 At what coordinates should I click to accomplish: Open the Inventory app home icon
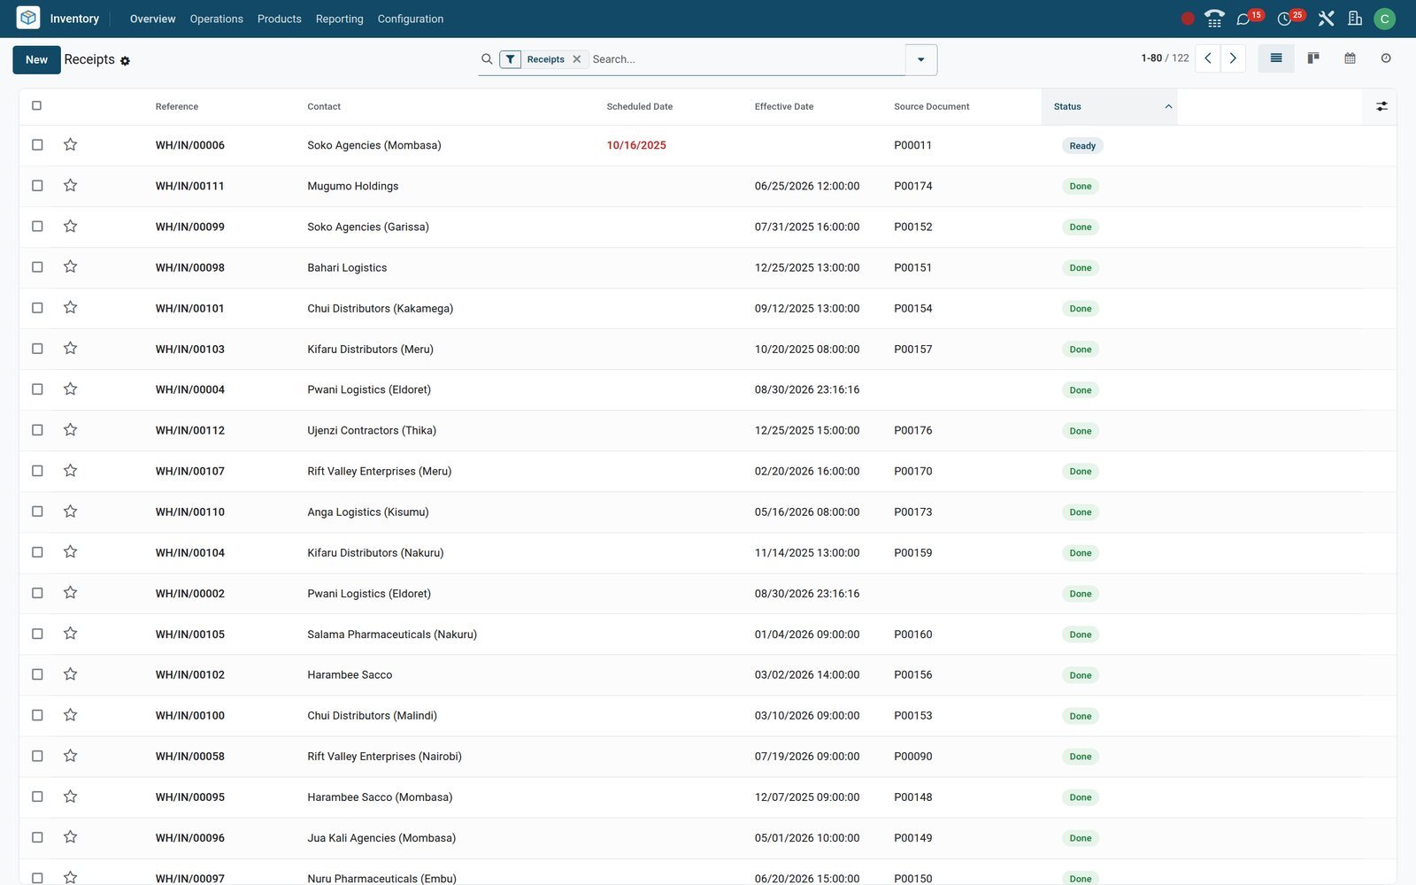click(28, 18)
